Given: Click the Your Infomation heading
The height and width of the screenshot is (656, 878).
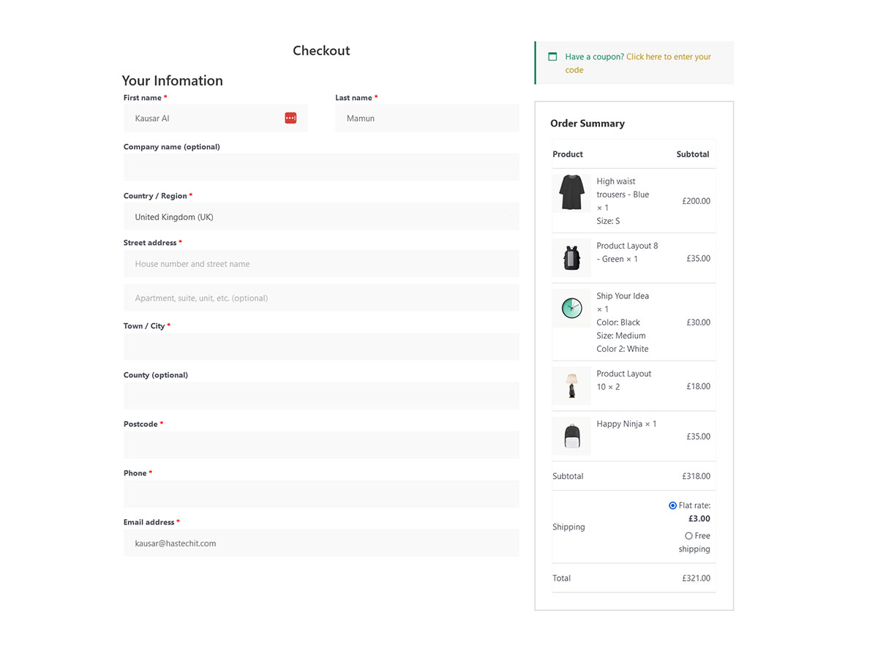Looking at the screenshot, I should 172,80.
